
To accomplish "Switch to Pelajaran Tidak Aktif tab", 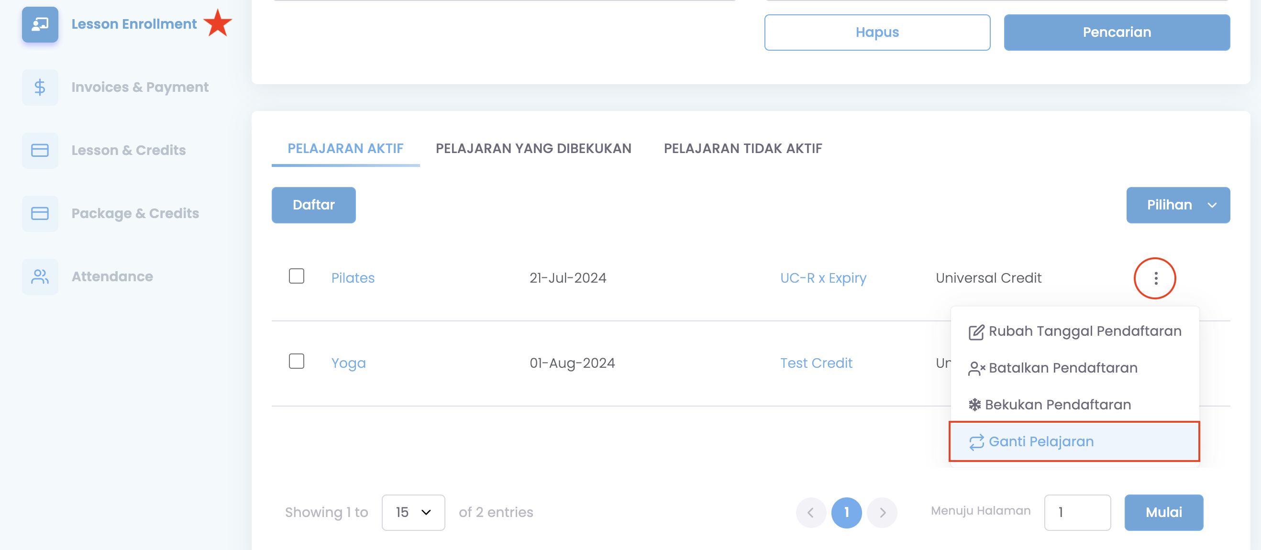I will coord(742,148).
